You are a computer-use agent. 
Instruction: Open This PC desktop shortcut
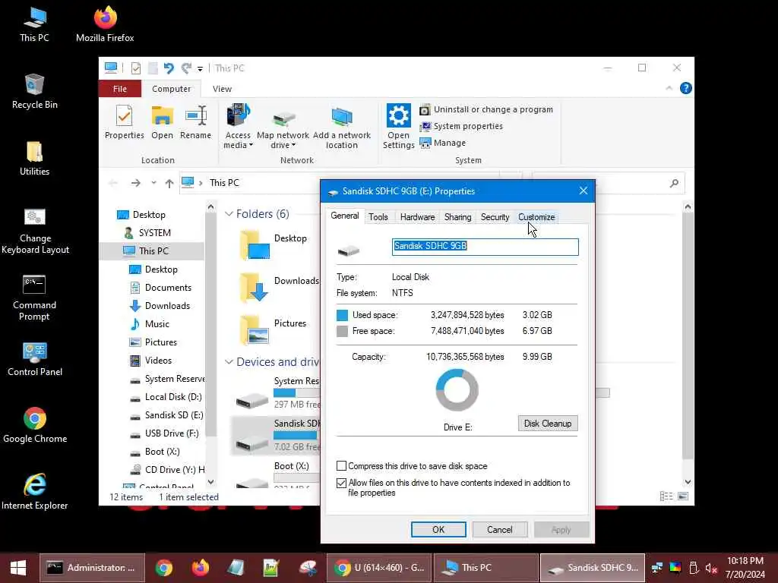(34, 25)
